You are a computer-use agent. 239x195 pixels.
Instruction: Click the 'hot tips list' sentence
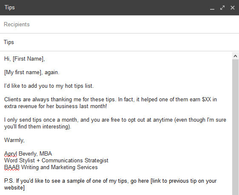(49, 86)
